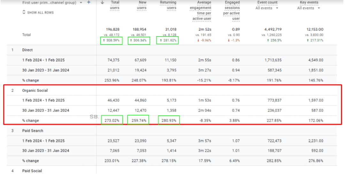
Task: Select the Direct channel row
Action: [27, 50]
